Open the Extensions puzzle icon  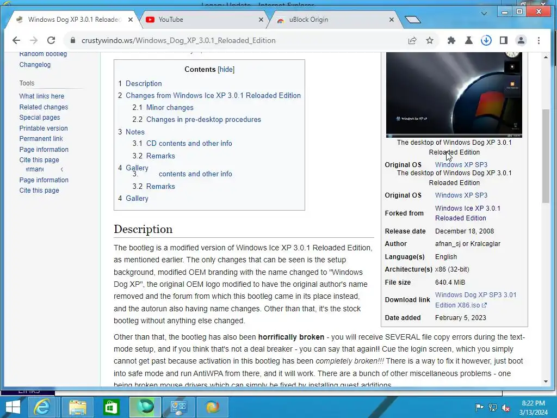(x=451, y=40)
